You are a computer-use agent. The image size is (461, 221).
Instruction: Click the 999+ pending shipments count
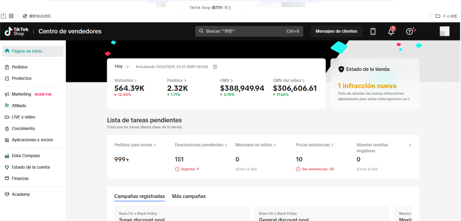point(122,160)
